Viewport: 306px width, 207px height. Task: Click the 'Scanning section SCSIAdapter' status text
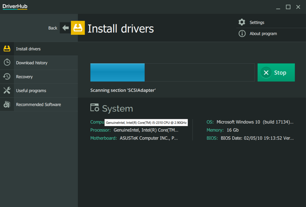click(123, 90)
